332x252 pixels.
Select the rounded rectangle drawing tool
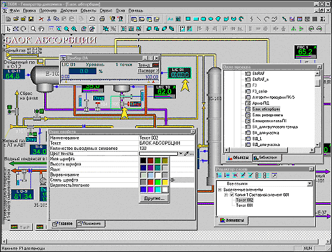pos(203,19)
